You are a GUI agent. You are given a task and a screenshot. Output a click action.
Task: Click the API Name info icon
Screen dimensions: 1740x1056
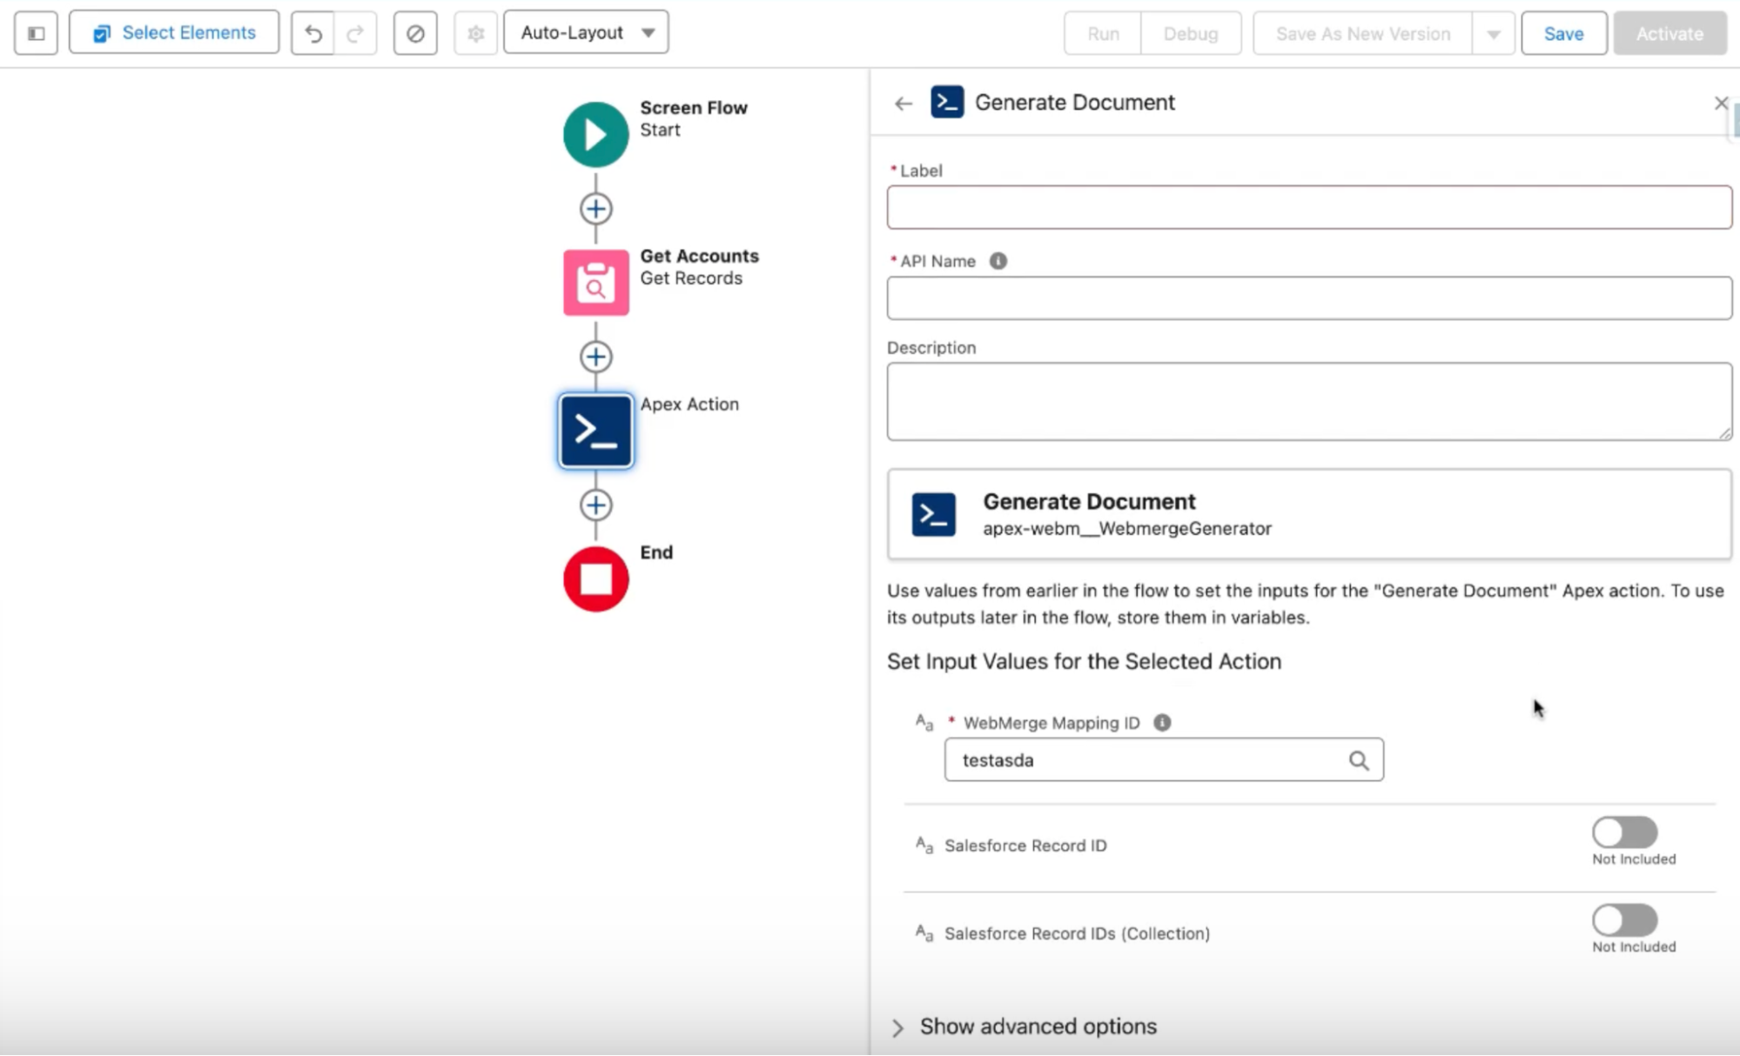tap(998, 261)
